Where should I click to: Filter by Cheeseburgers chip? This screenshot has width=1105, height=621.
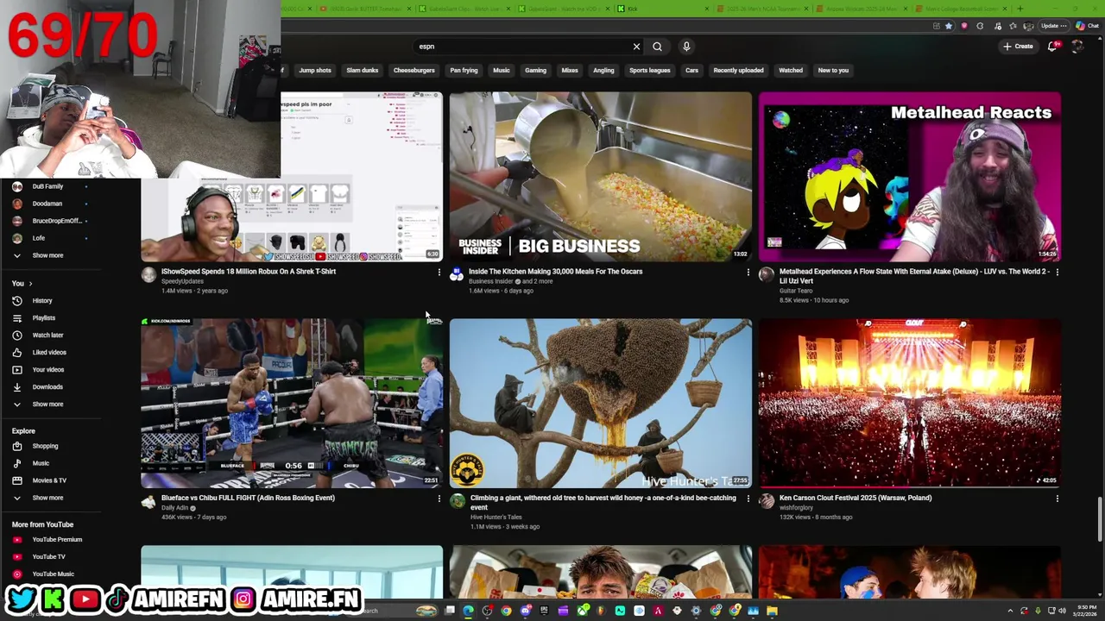[414, 71]
